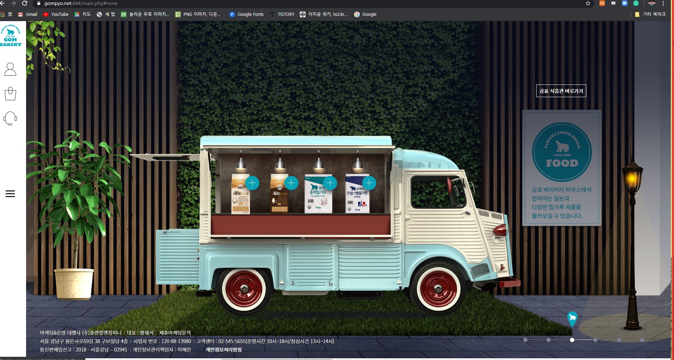Open Chrome three-dot menu
Viewport: 674px width, 360px height.
(663, 3)
